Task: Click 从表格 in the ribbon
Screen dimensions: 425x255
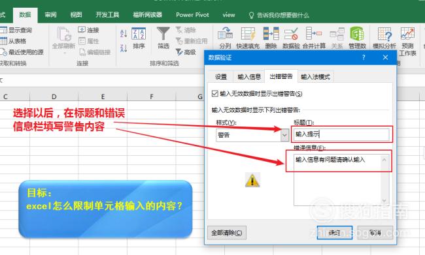Action: [x=14, y=41]
